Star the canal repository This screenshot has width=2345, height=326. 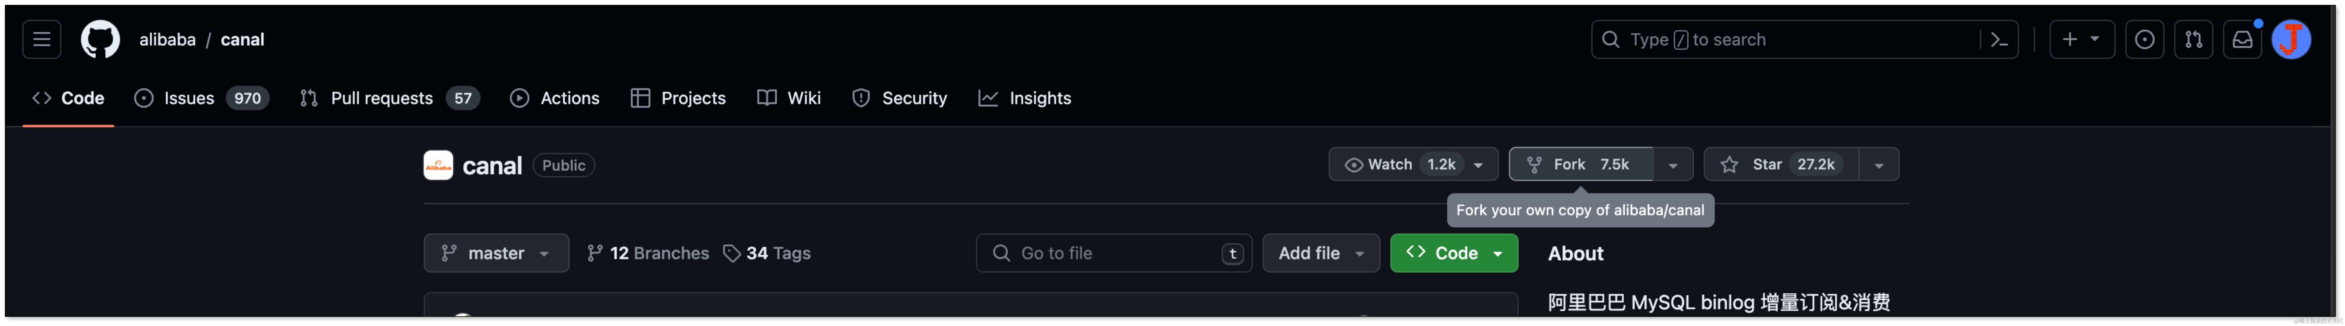pyautogui.click(x=1781, y=164)
